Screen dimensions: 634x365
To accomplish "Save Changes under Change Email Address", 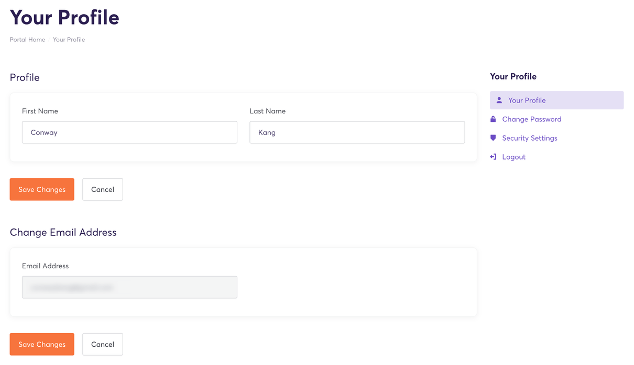I will pyautogui.click(x=42, y=344).
